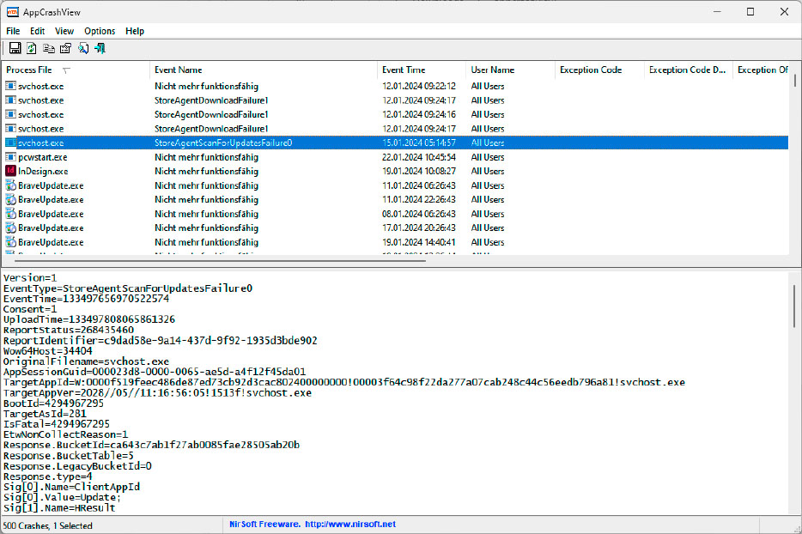Click the Wow64Host=34404 line
The height and width of the screenshot is (534, 802).
tap(47, 351)
